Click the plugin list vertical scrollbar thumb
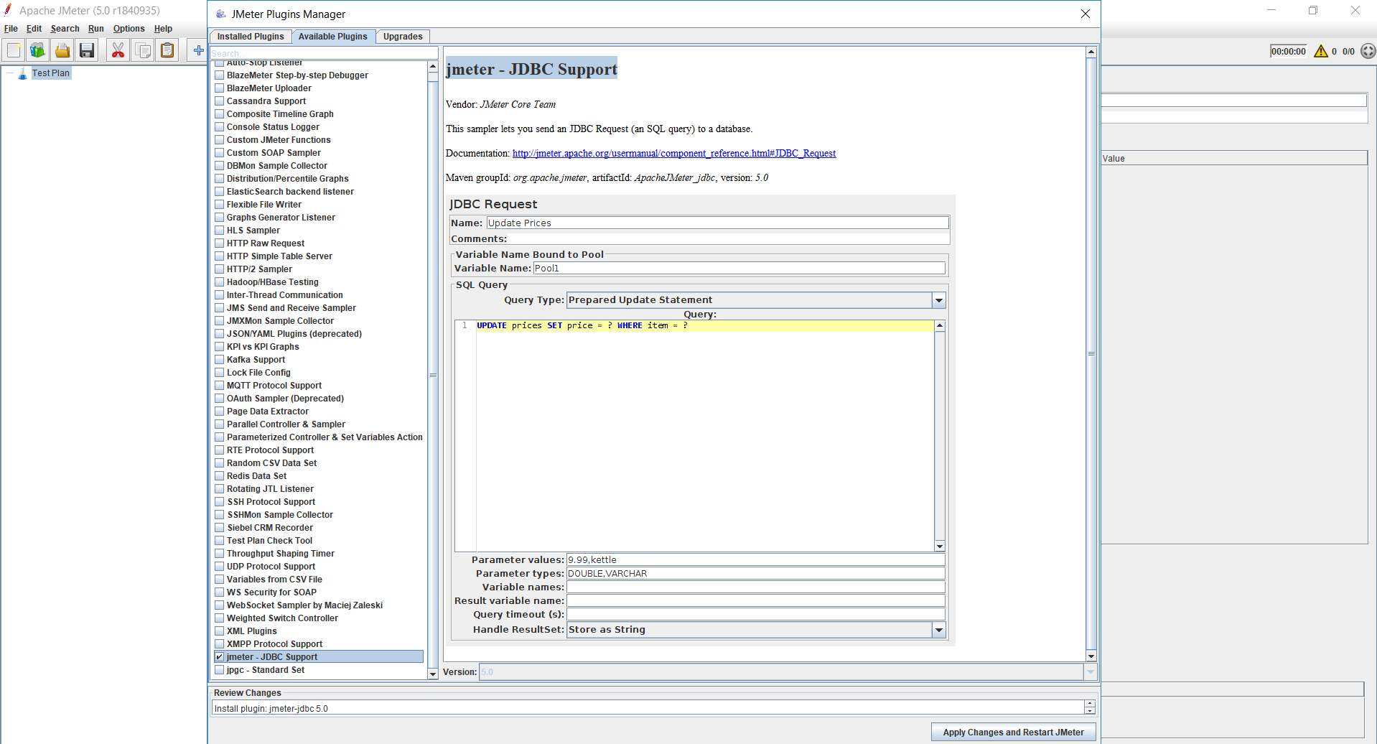This screenshot has height=744, width=1377. coord(433,375)
